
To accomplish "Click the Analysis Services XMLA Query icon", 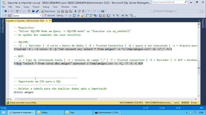I will click(70, 11).
